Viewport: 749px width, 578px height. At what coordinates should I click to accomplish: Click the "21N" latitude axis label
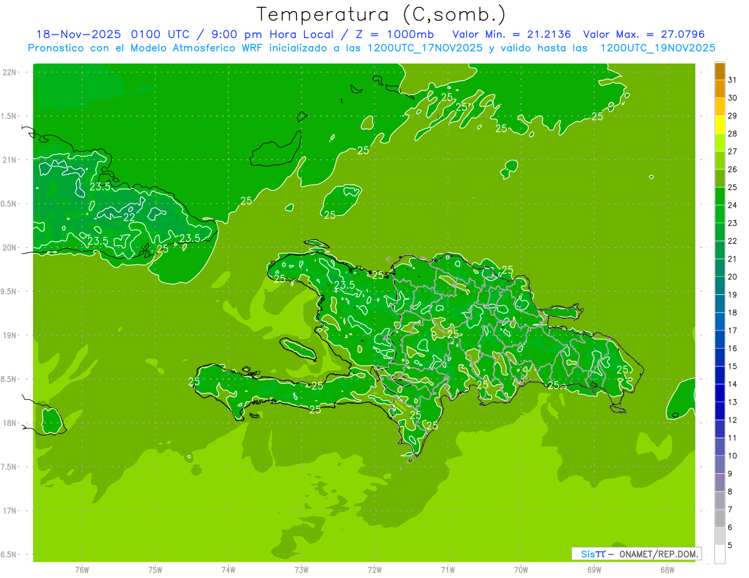coord(9,160)
